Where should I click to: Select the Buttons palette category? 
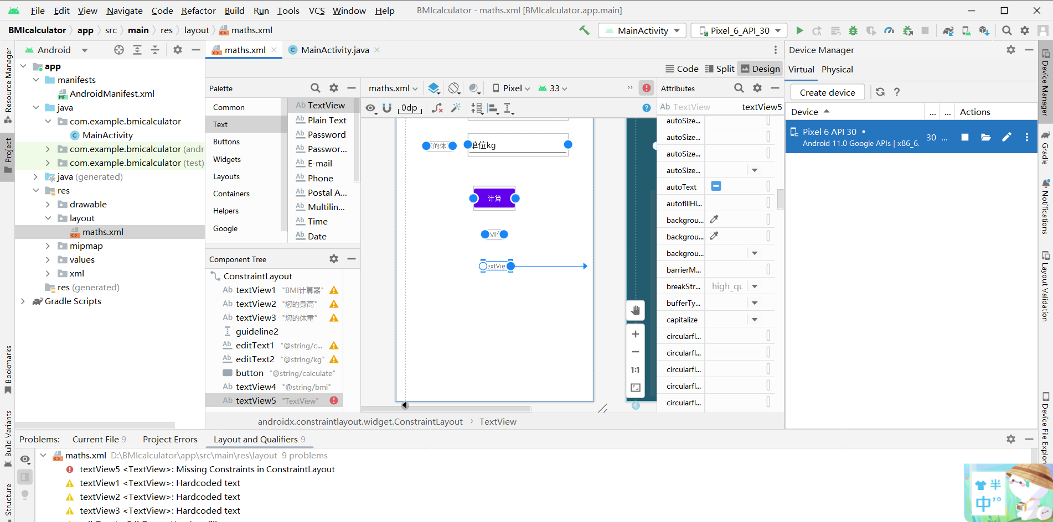226,142
